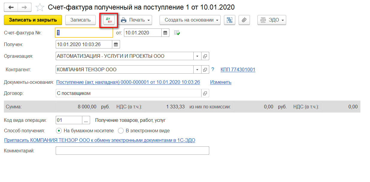Open the related documents structure icon
The image size is (370, 182).
pyautogui.click(x=230, y=20)
